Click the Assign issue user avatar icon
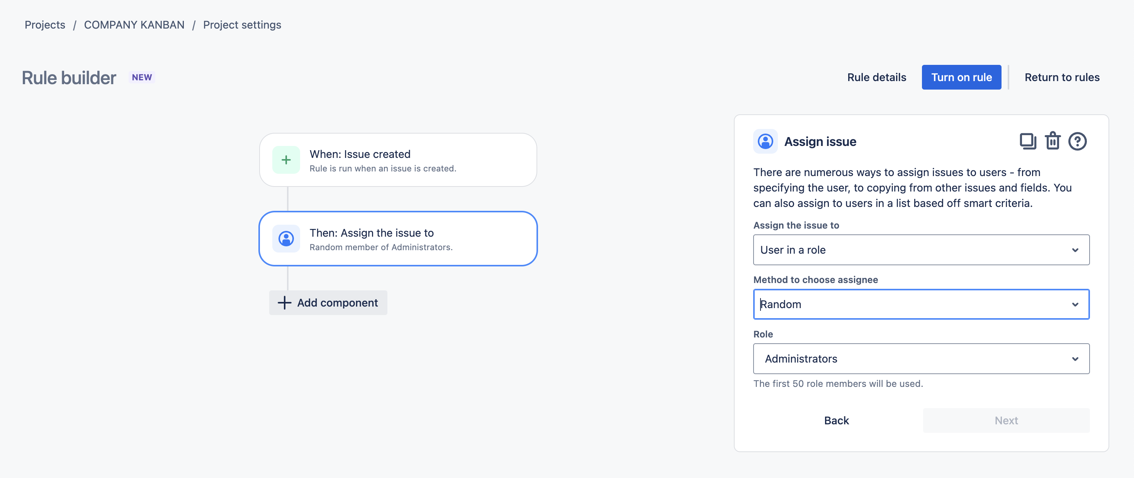 click(x=765, y=141)
